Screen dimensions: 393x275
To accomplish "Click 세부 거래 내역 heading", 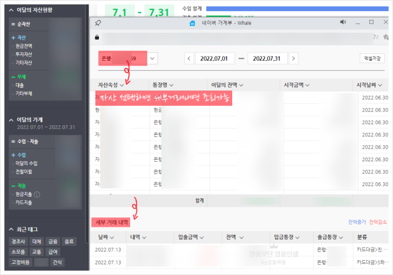I will (112, 222).
